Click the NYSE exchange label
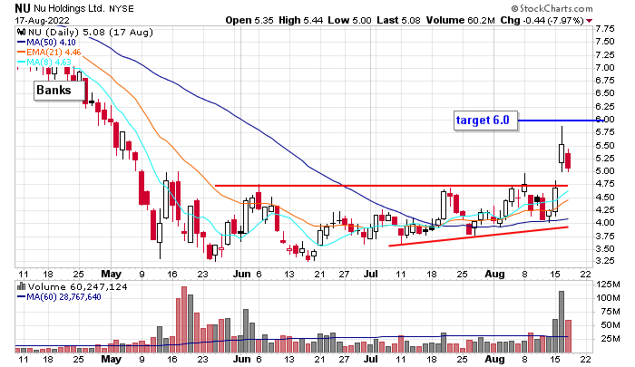 point(121,8)
